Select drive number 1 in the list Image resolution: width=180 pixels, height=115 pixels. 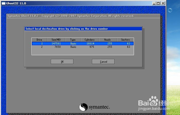coord(83,43)
